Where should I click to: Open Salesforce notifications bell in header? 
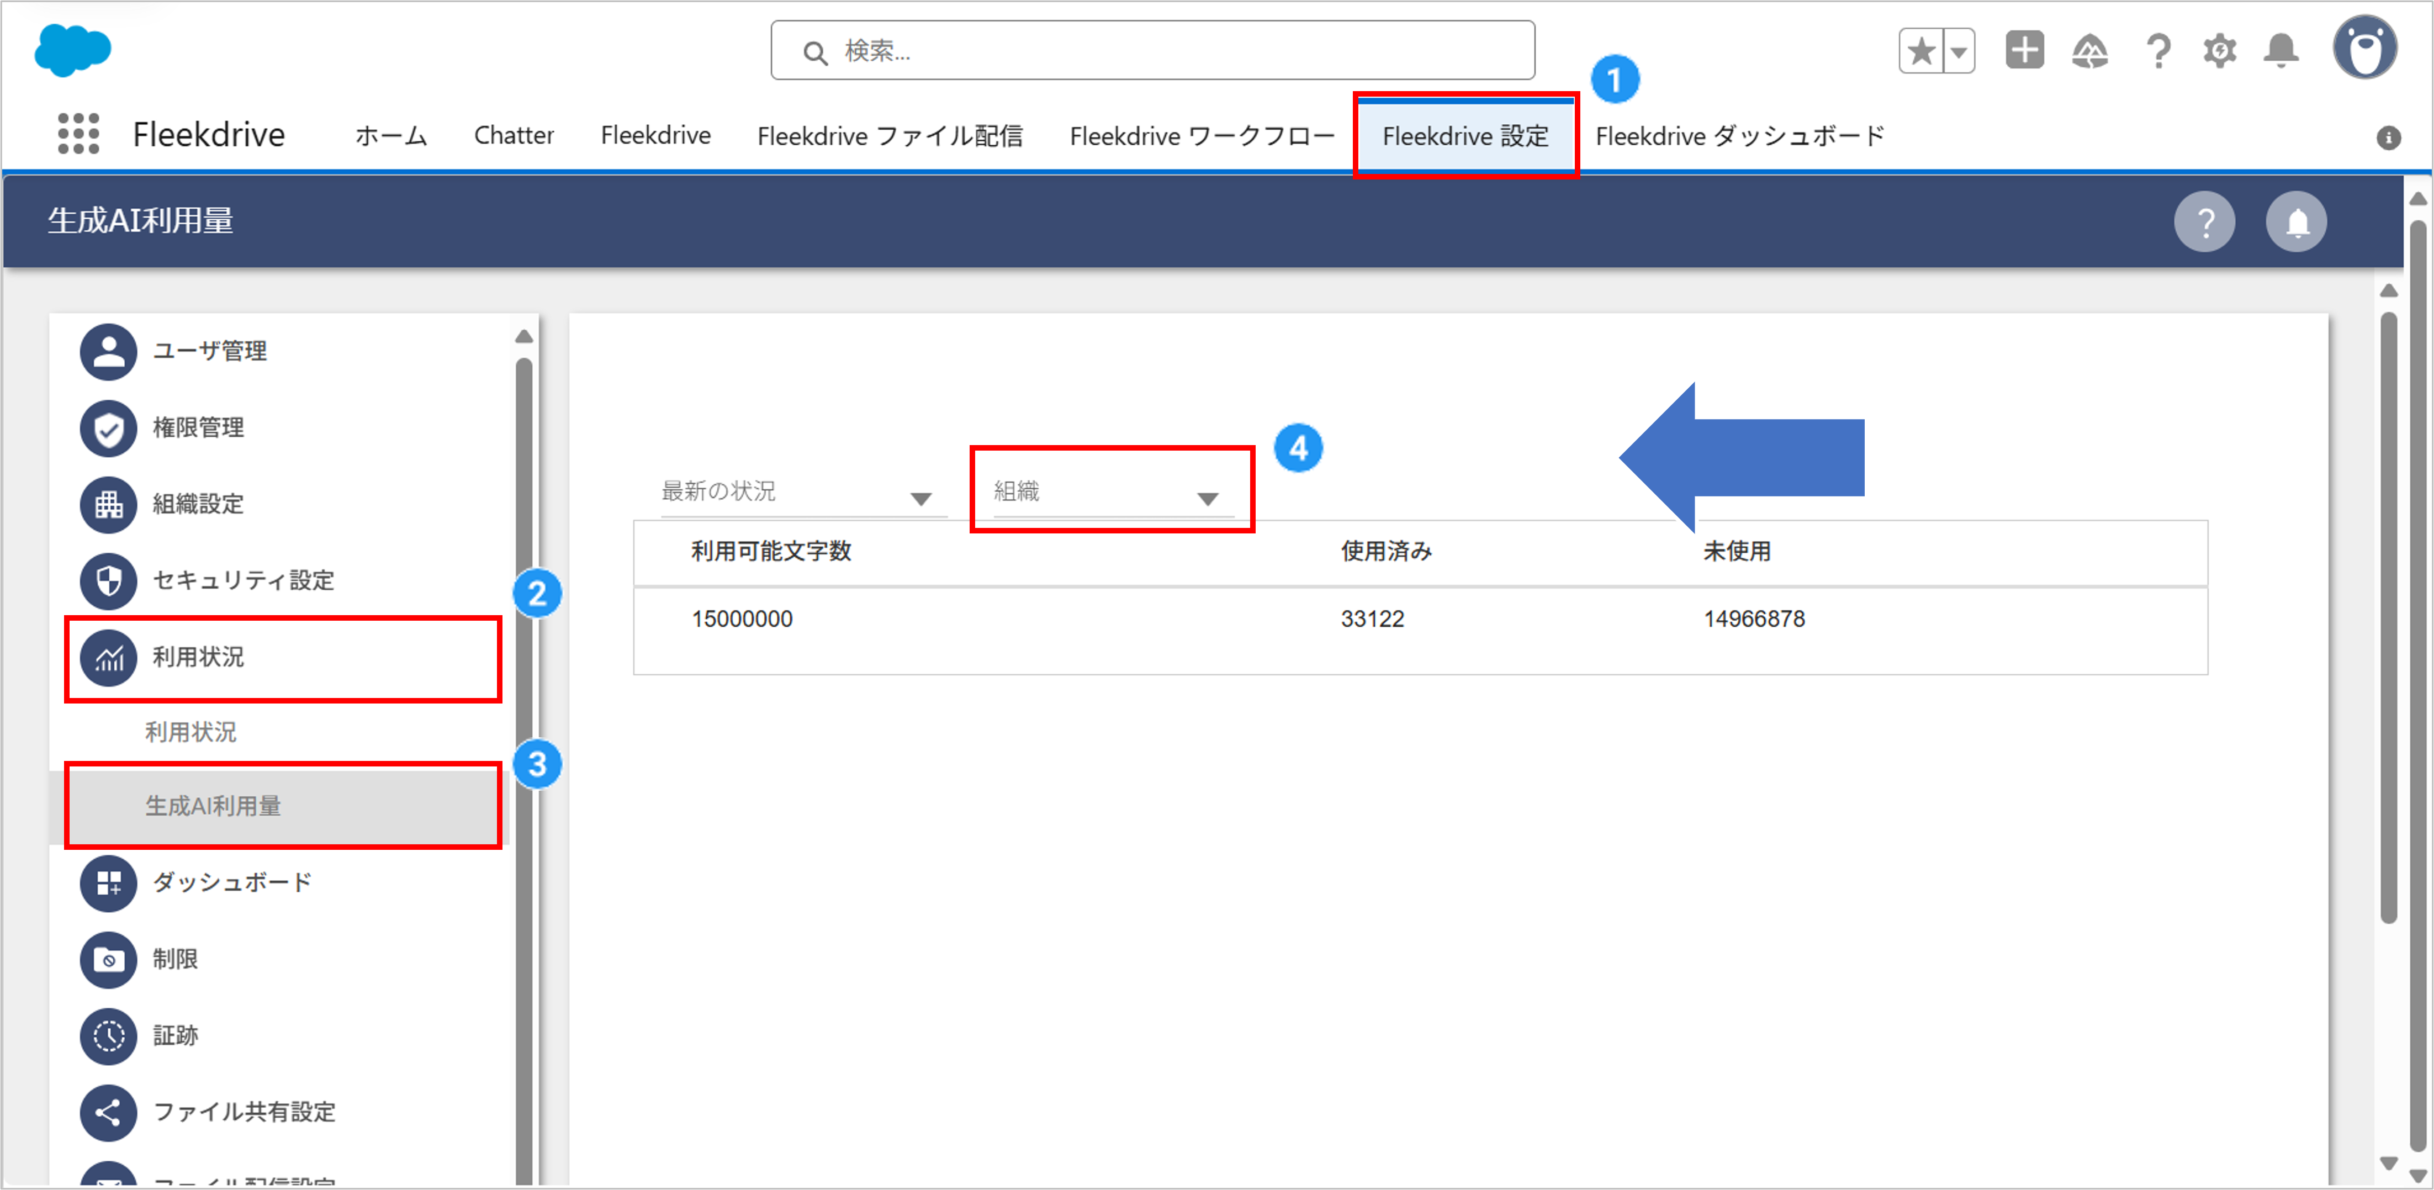pyautogui.click(x=2281, y=51)
